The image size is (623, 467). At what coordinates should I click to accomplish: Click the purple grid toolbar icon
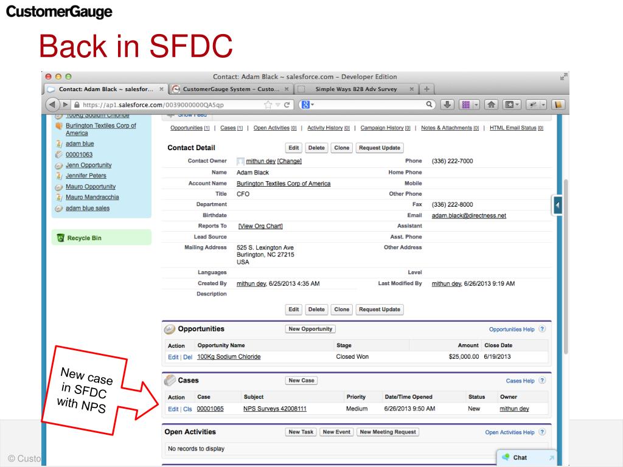pos(465,105)
